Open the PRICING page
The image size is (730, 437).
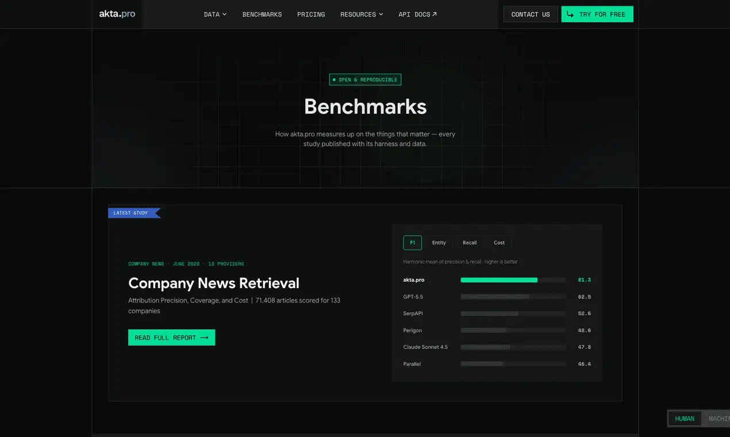click(311, 14)
